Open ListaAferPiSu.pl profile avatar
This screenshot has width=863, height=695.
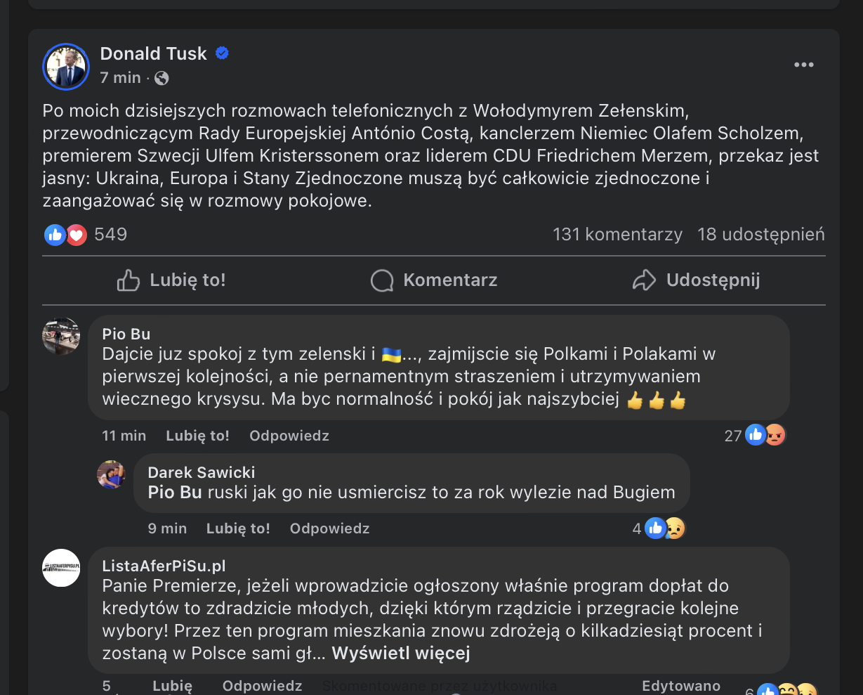click(x=61, y=568)
